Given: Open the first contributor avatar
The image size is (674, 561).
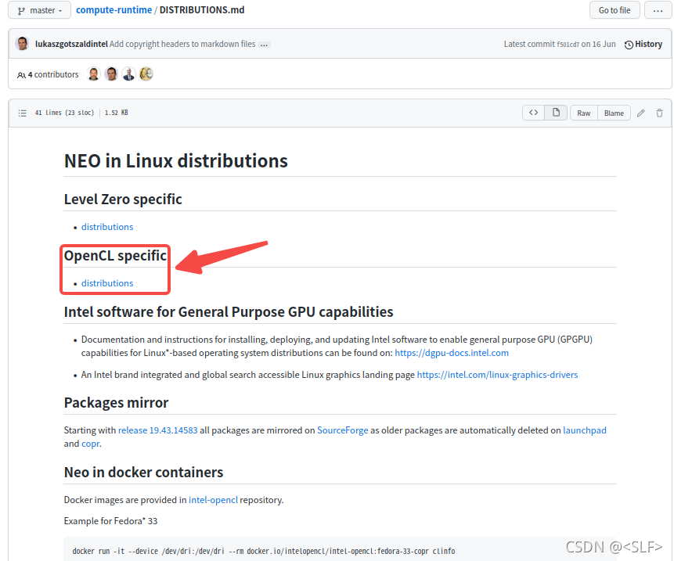Looking at the screenshot, I should click(x=94, y=74).
